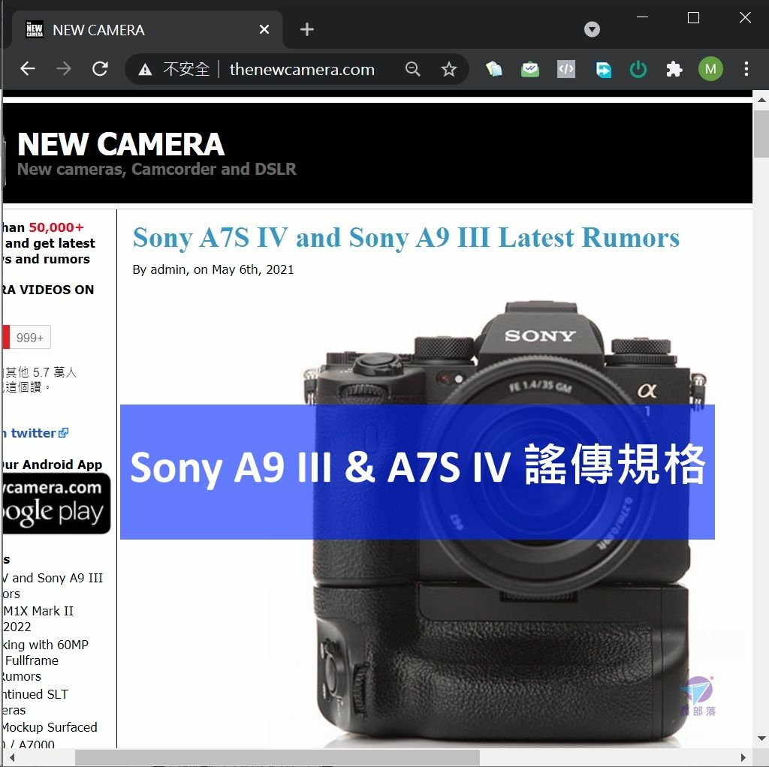Click the not-secure warning triangle icon
The image size is (769, 767).
145,70
